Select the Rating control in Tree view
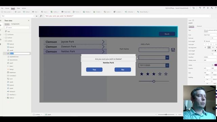The width and height of the screenshot is (217, 122). tap(11, 69)
